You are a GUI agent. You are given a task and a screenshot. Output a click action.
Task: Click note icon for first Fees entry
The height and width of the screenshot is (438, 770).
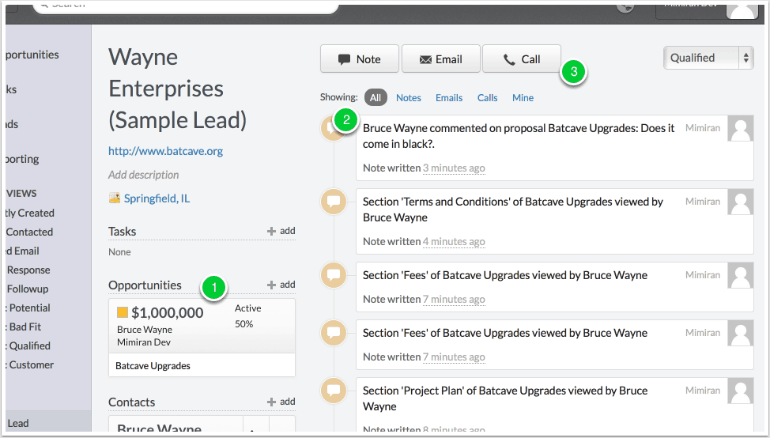click(x=334, y=275)
